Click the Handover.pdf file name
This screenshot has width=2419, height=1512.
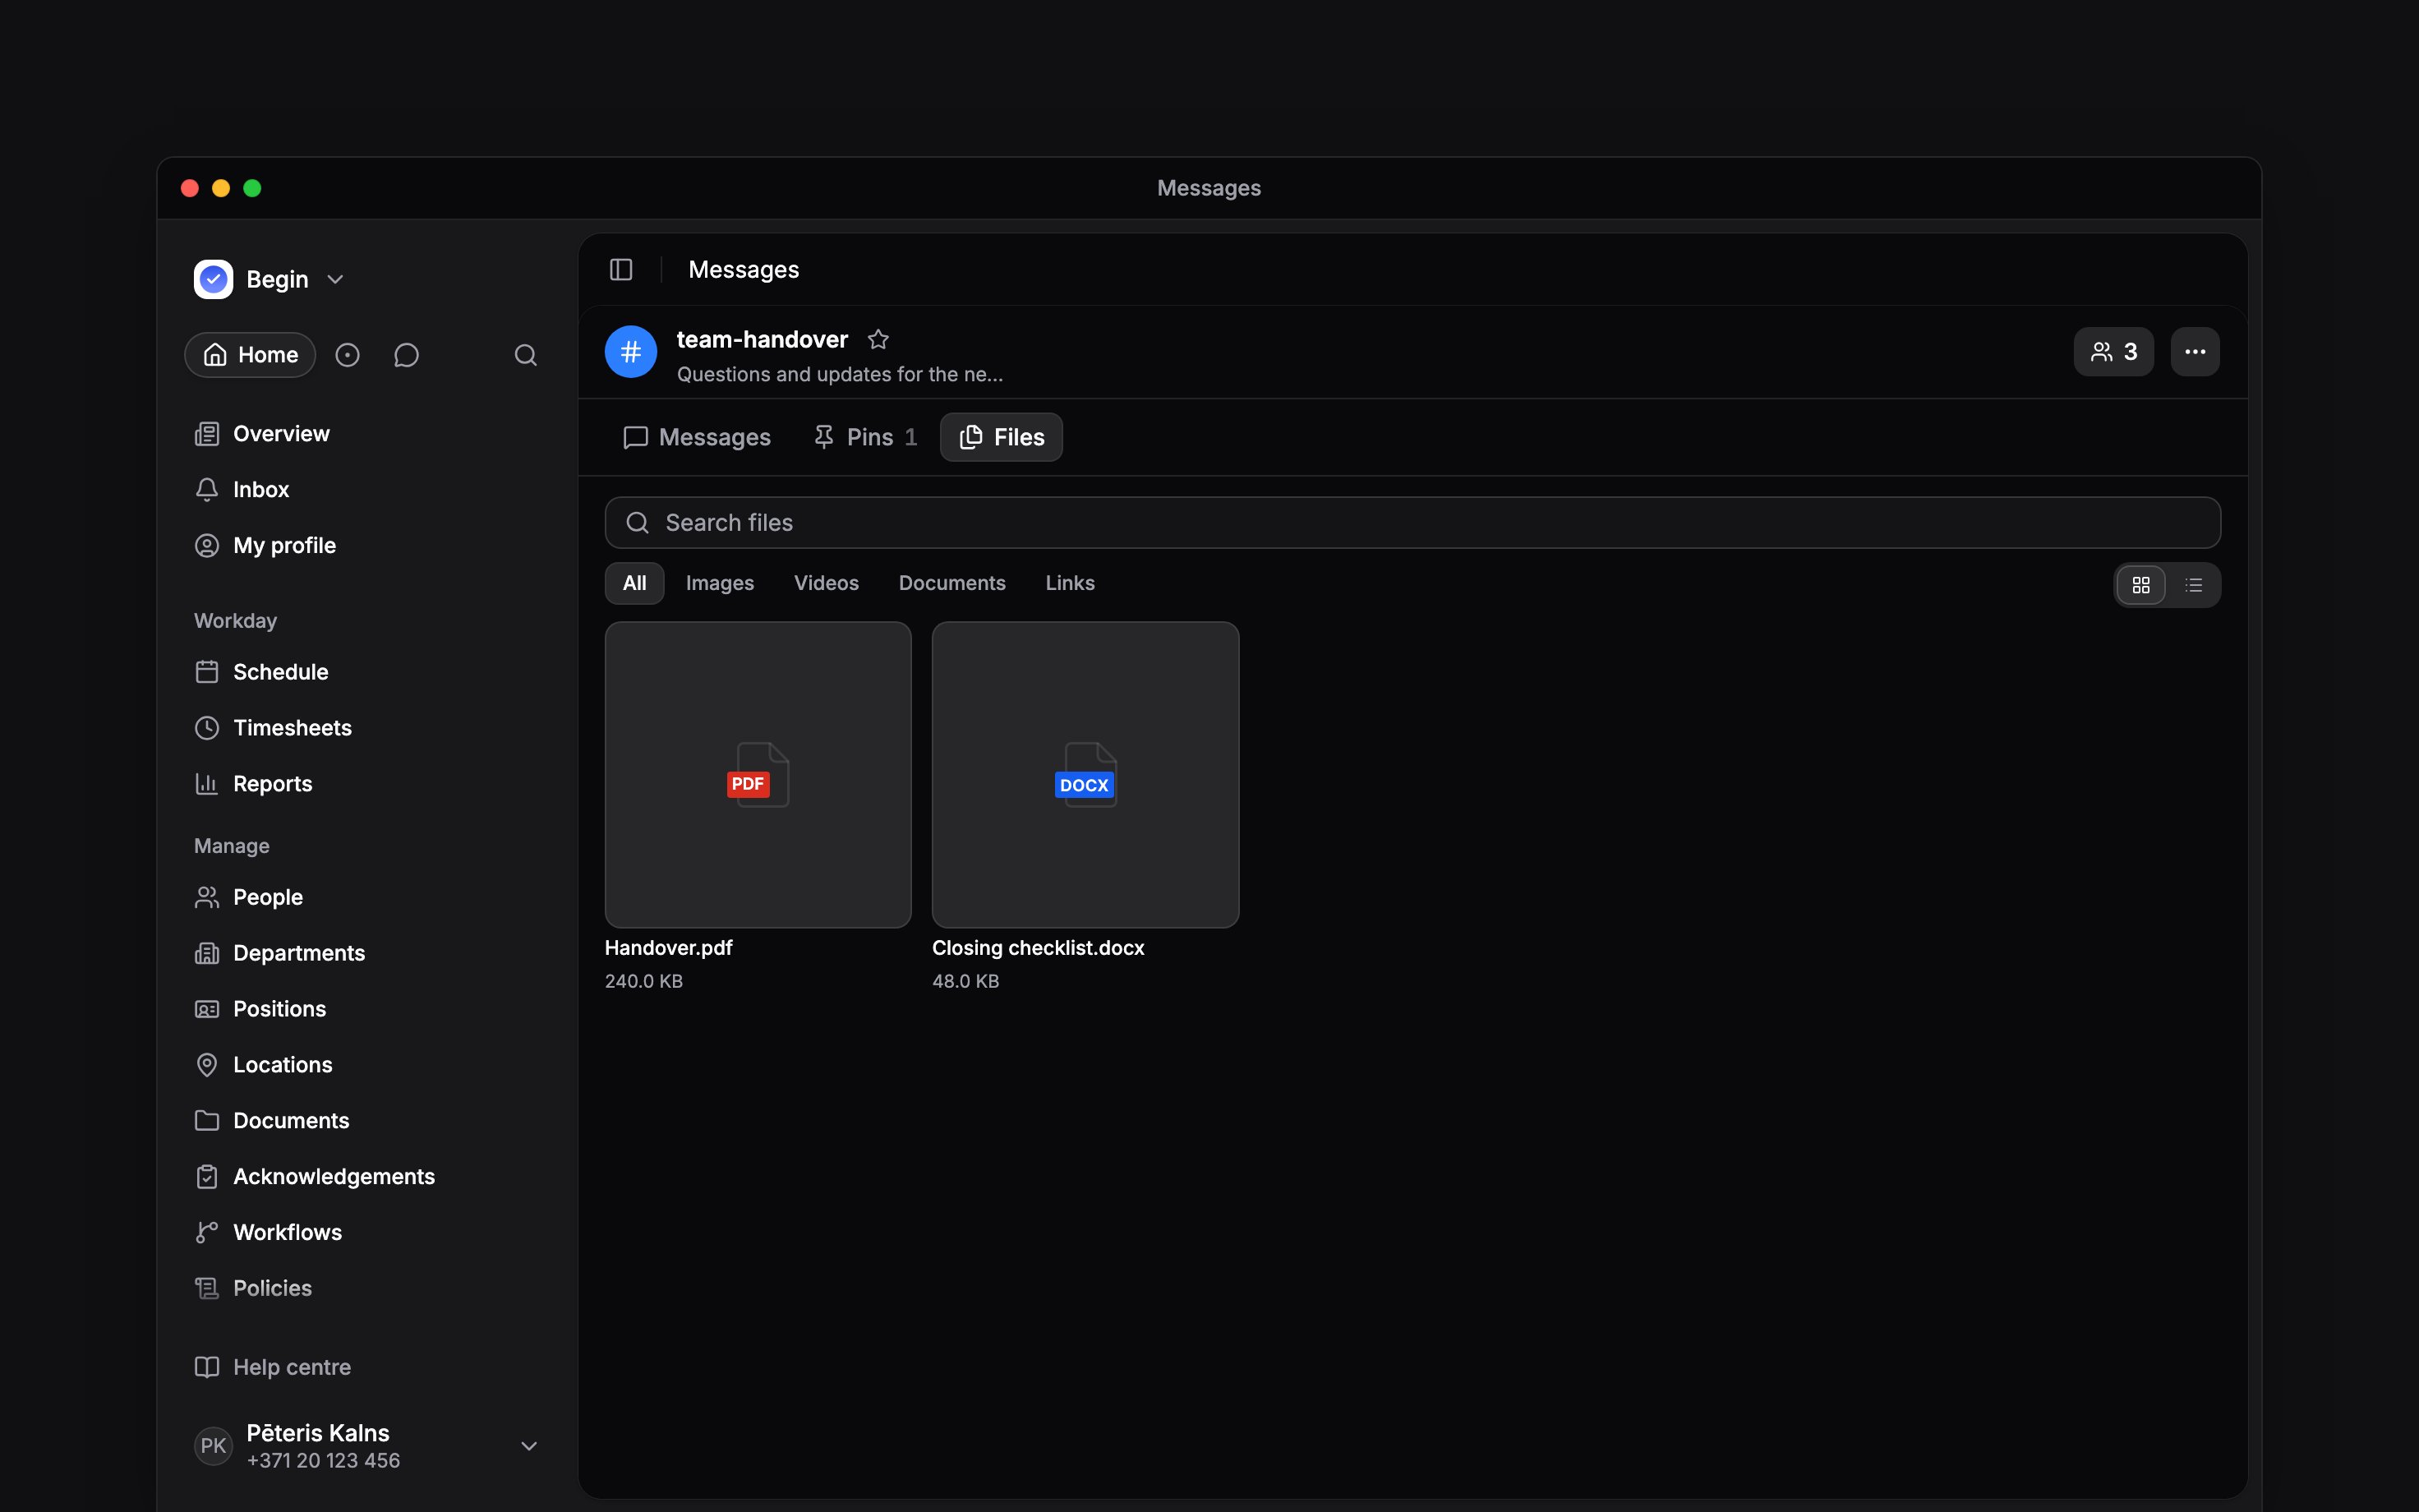669,948
